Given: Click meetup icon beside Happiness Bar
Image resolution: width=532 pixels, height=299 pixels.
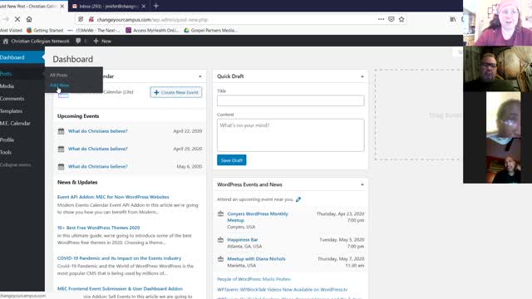Looking at the screenshot, I should pos(220,240).
